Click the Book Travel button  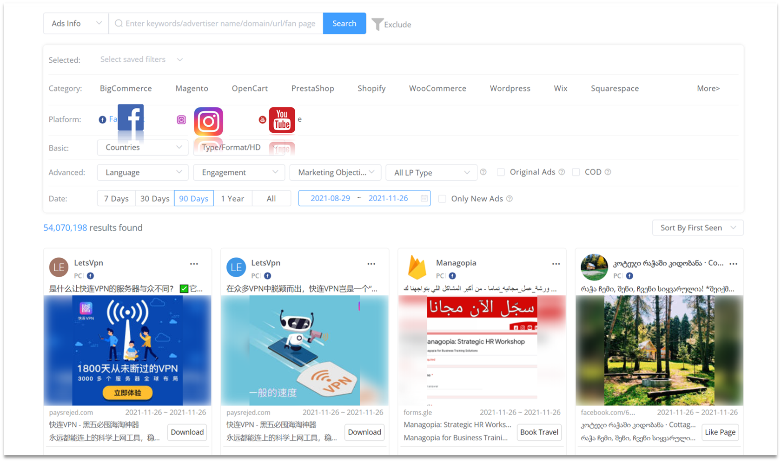coord(539,432)
